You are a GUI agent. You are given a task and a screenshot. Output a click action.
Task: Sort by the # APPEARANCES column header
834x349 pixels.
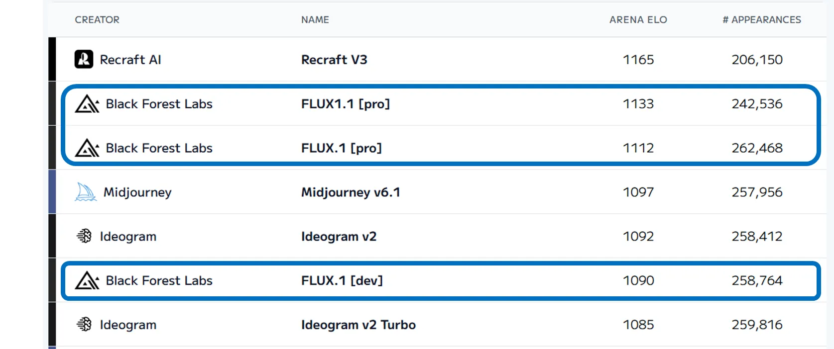click(761, 19)
